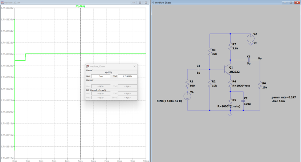Click Cursor 2 Horz N/A field
301x162 pixels.
coord(101,86)
